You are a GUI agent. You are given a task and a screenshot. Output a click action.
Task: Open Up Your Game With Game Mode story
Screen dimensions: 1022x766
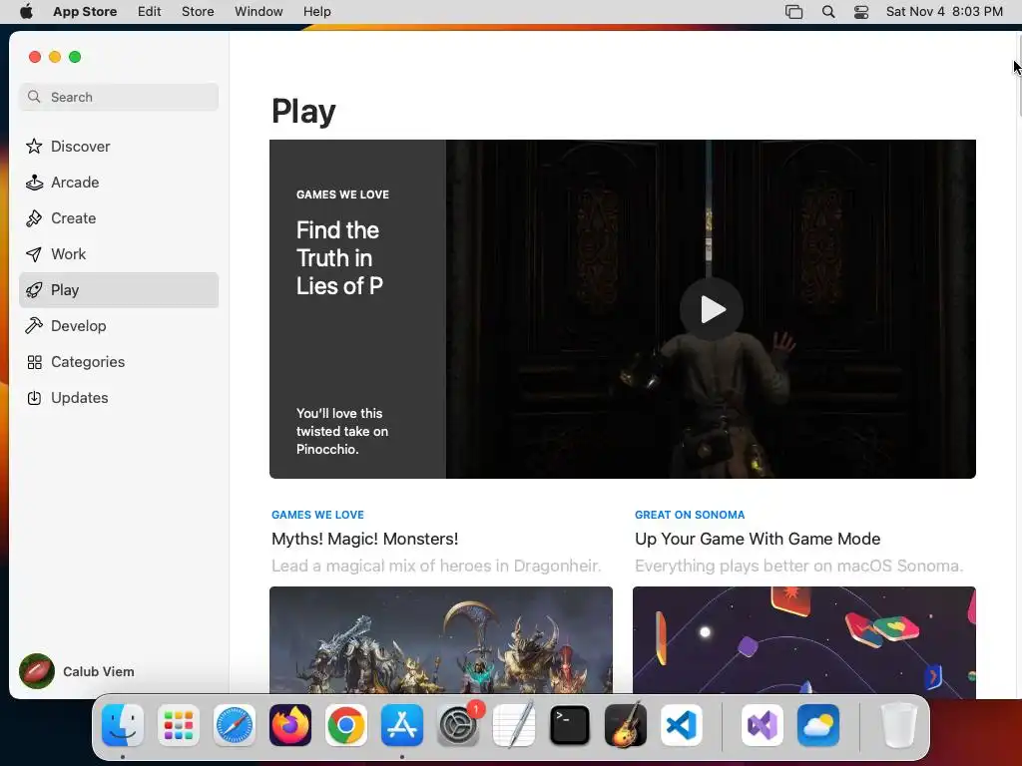[758, 539]
